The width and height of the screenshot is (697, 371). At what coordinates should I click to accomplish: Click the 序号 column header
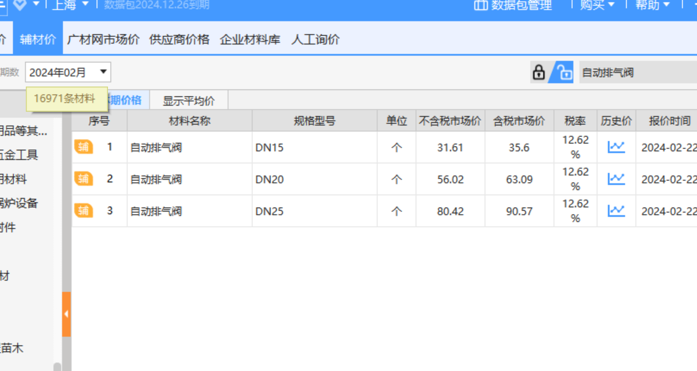coord(99,121)
